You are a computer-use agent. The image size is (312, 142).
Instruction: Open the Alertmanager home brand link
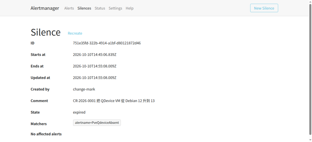45,8
